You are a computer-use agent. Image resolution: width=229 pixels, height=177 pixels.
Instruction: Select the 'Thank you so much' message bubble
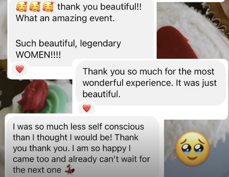coord(151,83)
